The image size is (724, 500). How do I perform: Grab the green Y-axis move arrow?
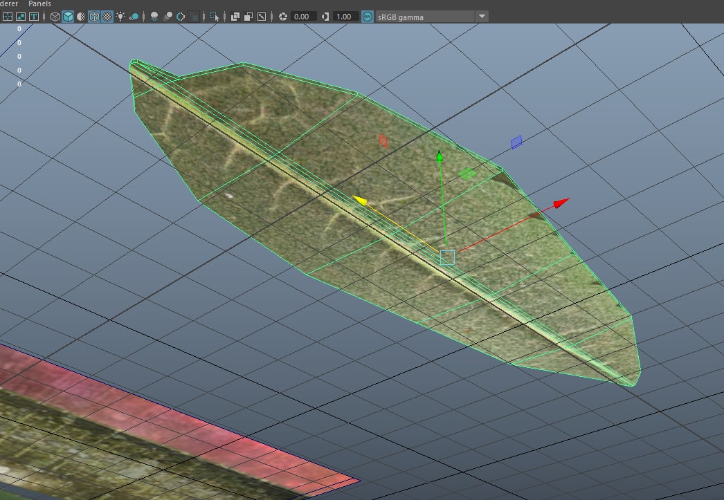click(x=440, y=156)
